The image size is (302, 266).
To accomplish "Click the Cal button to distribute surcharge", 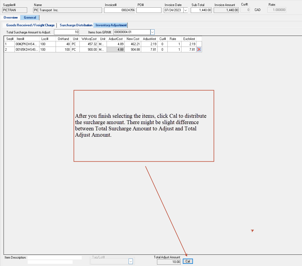I will click(x=188, y=261).
